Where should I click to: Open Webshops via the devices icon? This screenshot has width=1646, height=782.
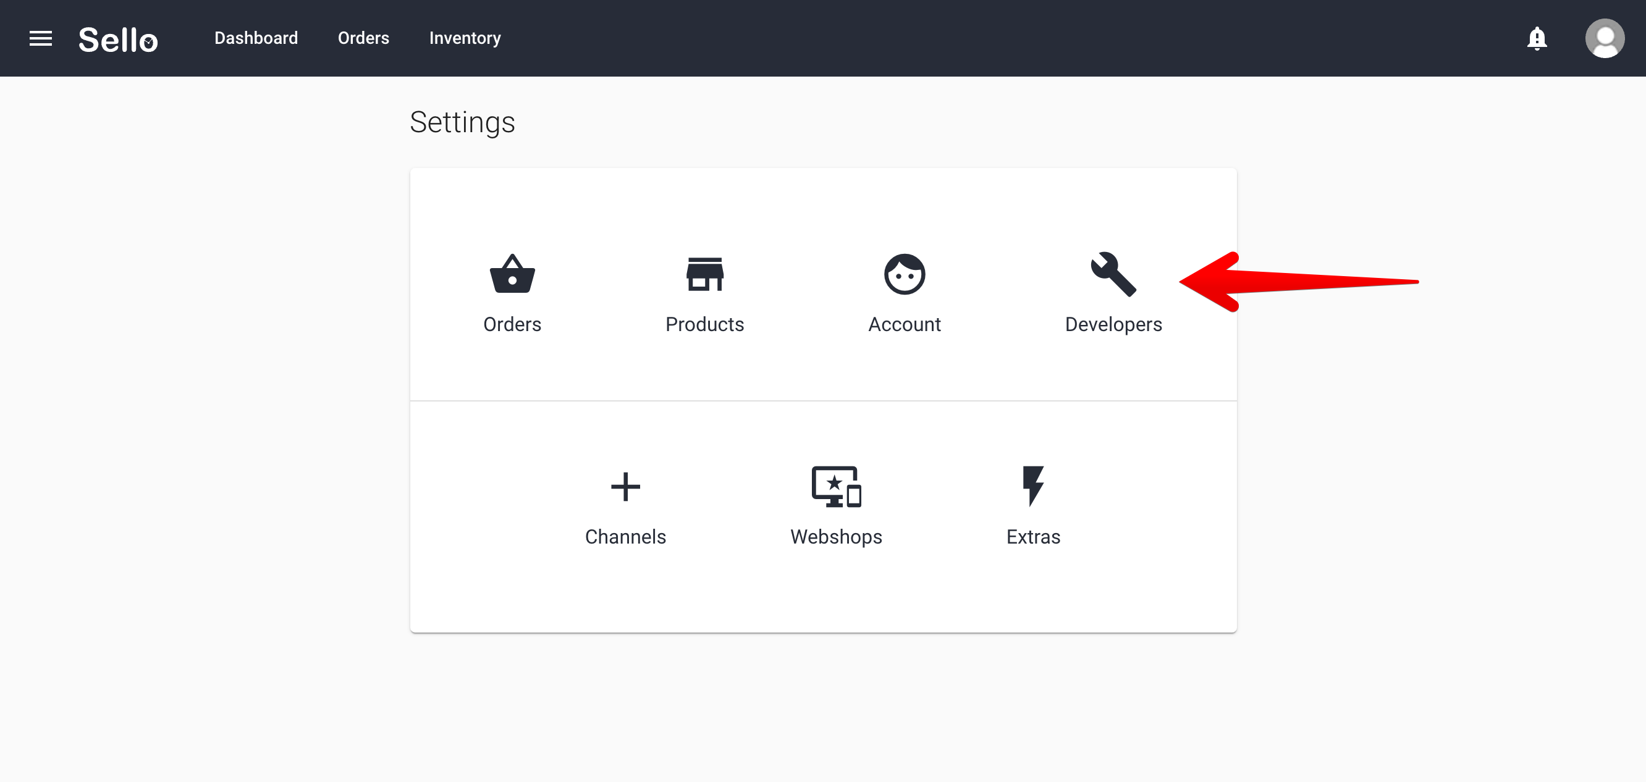[x=836, y=489]
